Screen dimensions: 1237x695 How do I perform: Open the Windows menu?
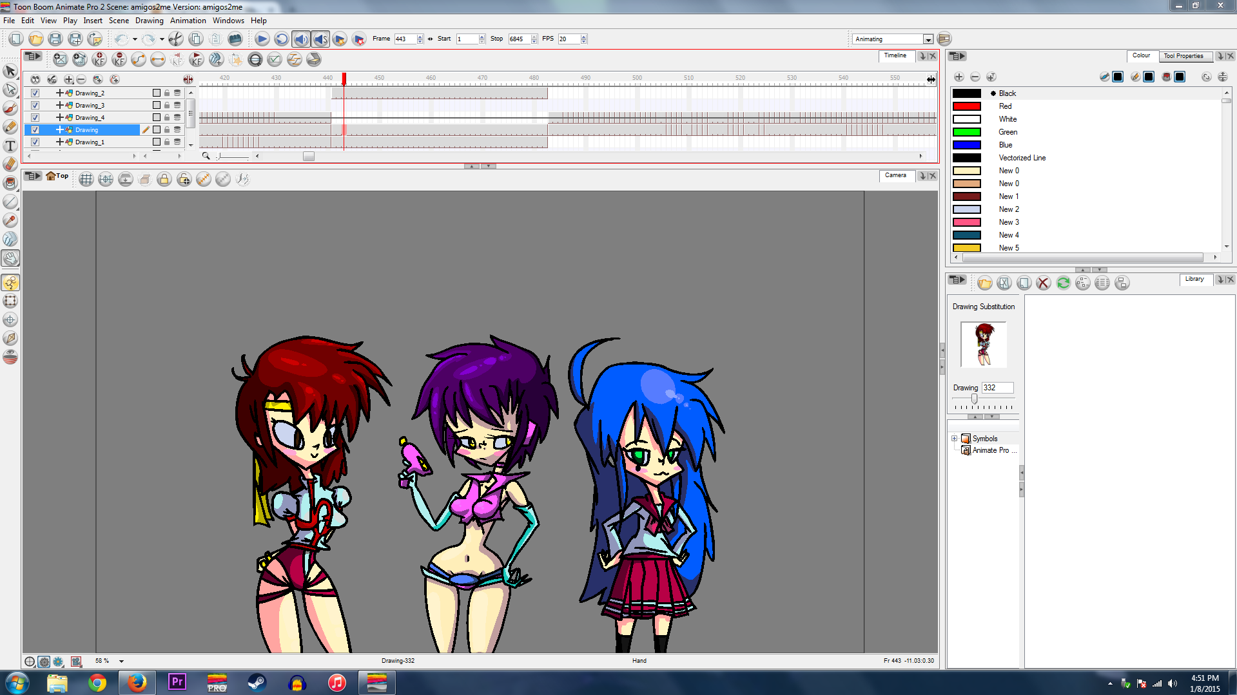pos(228,21)
